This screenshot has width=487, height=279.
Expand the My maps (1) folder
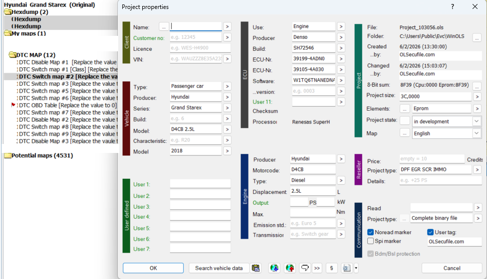pyautogui.click(x=7, y=33)
